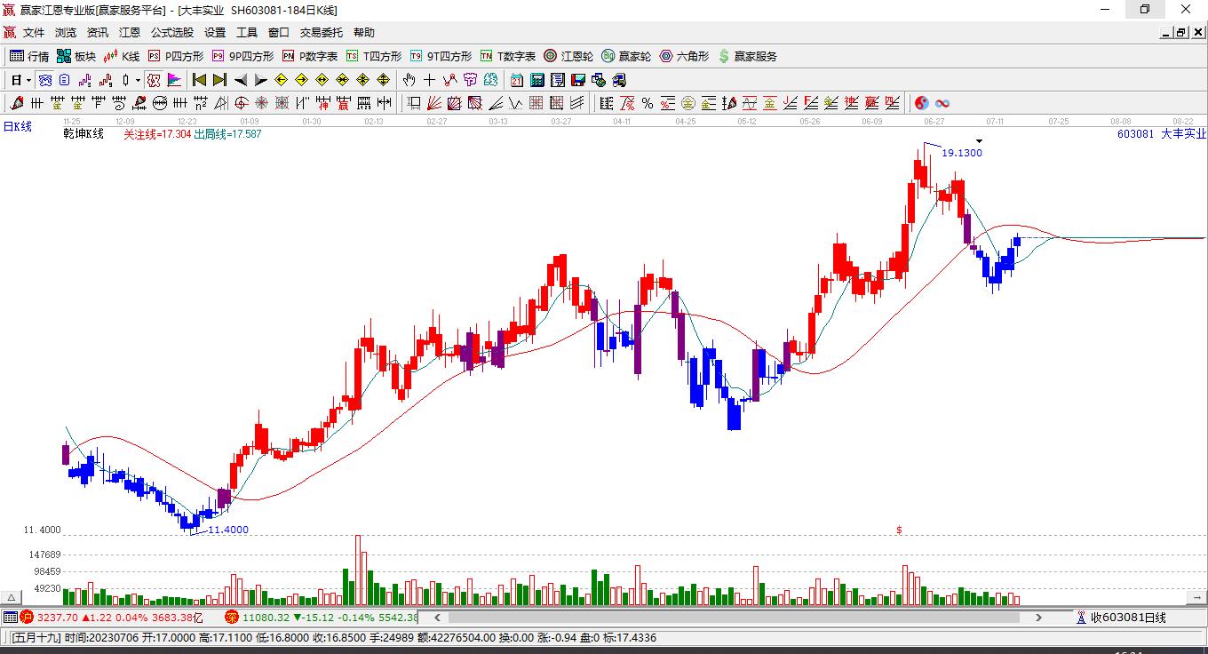Click the hand pan tool
Image resolution: width=1208 pixels, height=654 pixels.
pos(409,80)
